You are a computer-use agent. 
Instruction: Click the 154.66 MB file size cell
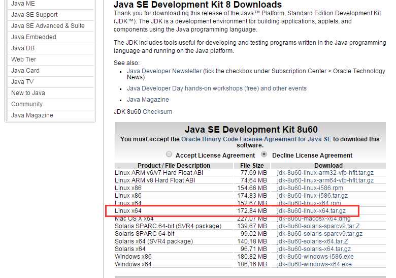252,188
